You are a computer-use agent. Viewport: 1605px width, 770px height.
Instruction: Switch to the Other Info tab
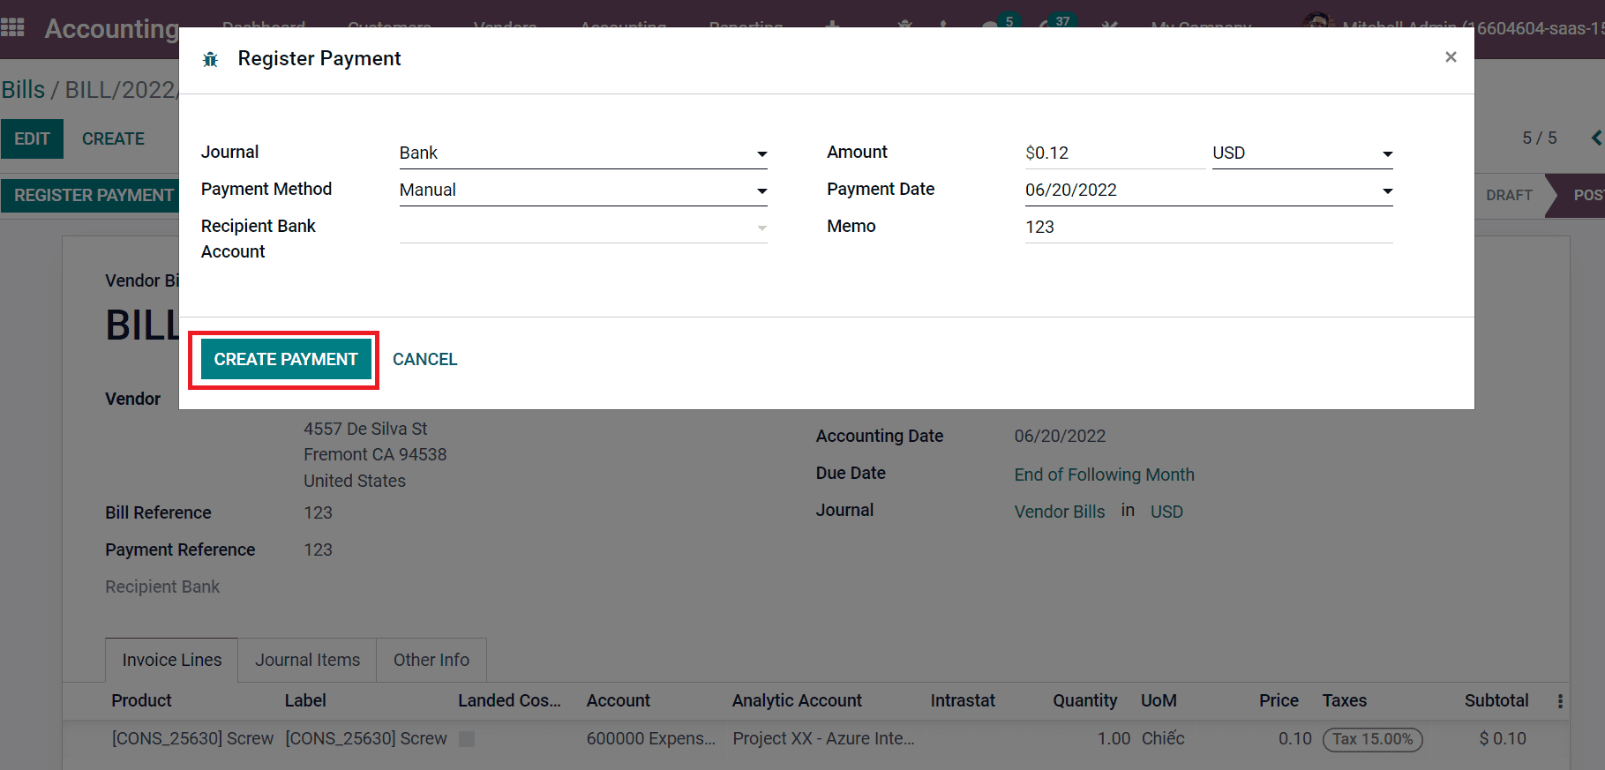click(431, 660)
